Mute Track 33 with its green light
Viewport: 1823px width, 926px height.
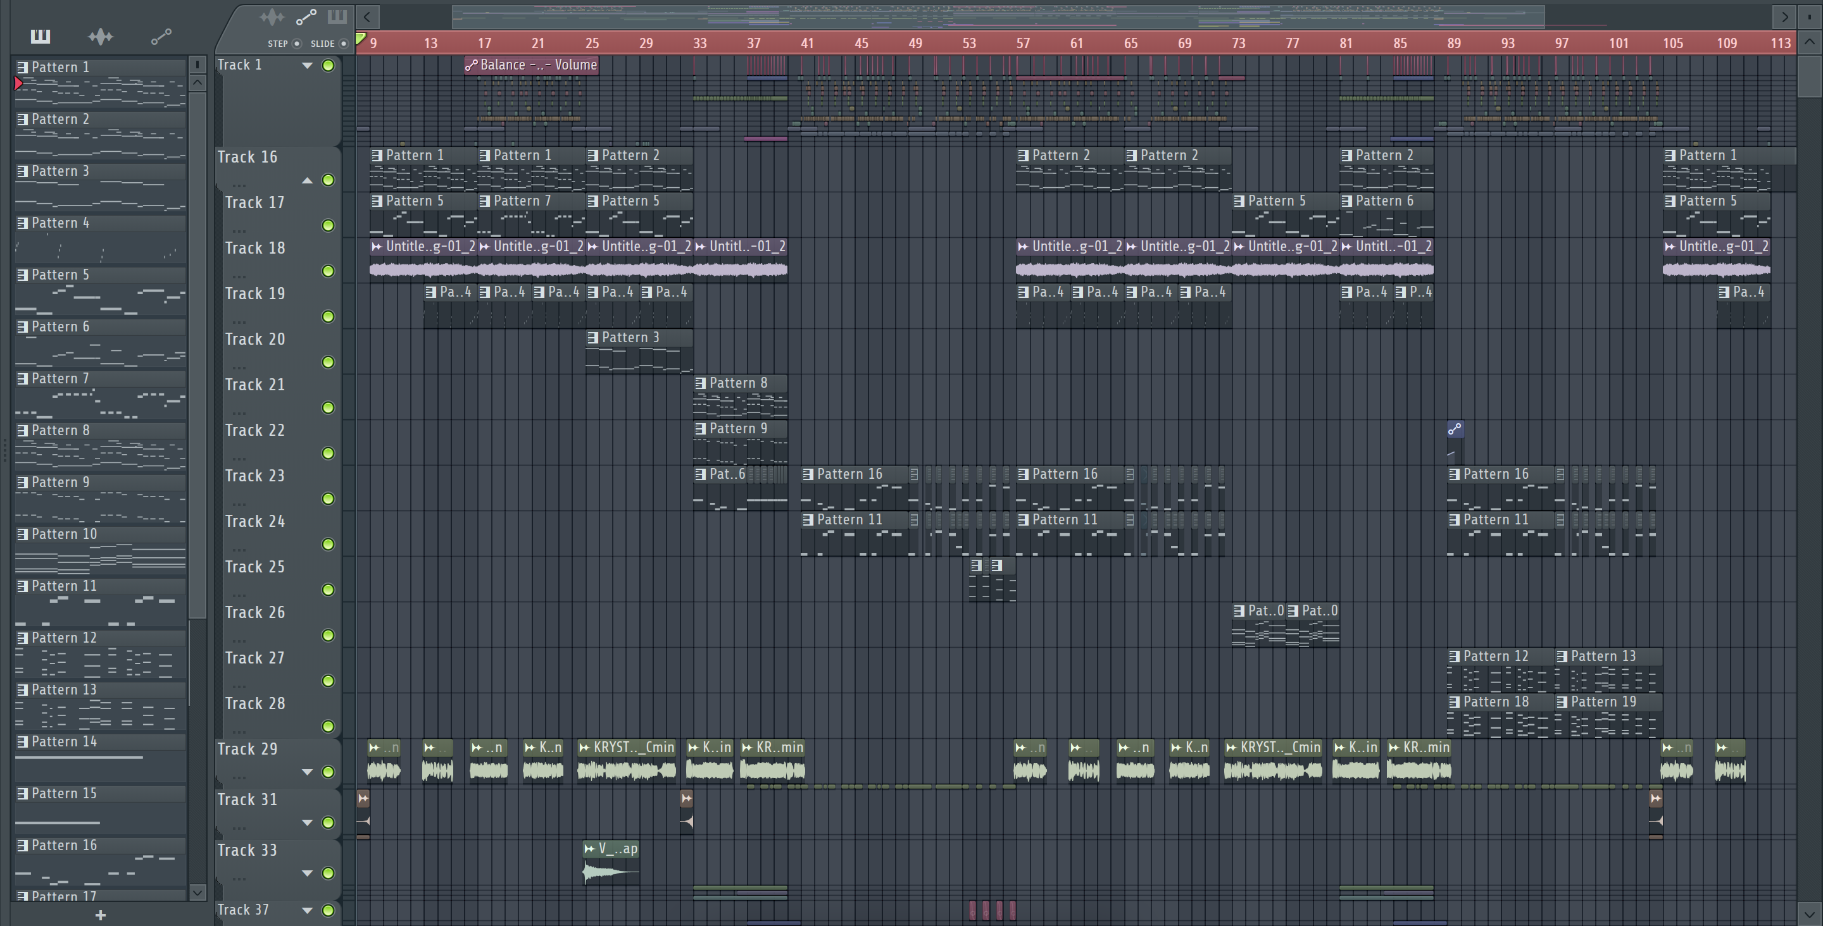329,874
